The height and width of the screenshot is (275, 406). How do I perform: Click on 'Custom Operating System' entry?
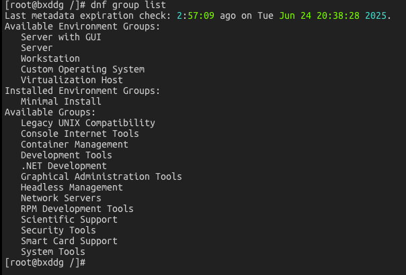(83, 69)
